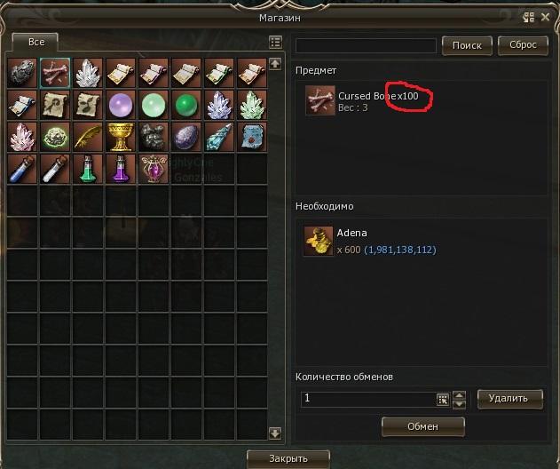Decrease exchange count with down arrow
This screenshot has width=560, height=469.
coord(459,404)
